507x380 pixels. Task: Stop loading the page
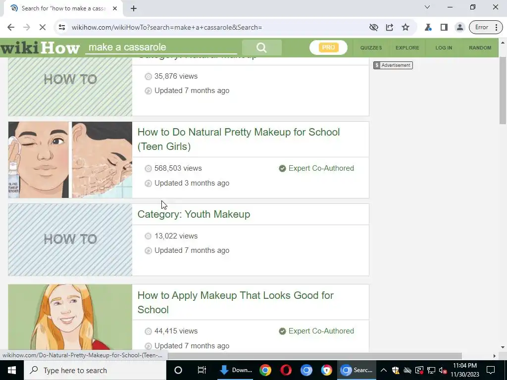tap(43, 28)
